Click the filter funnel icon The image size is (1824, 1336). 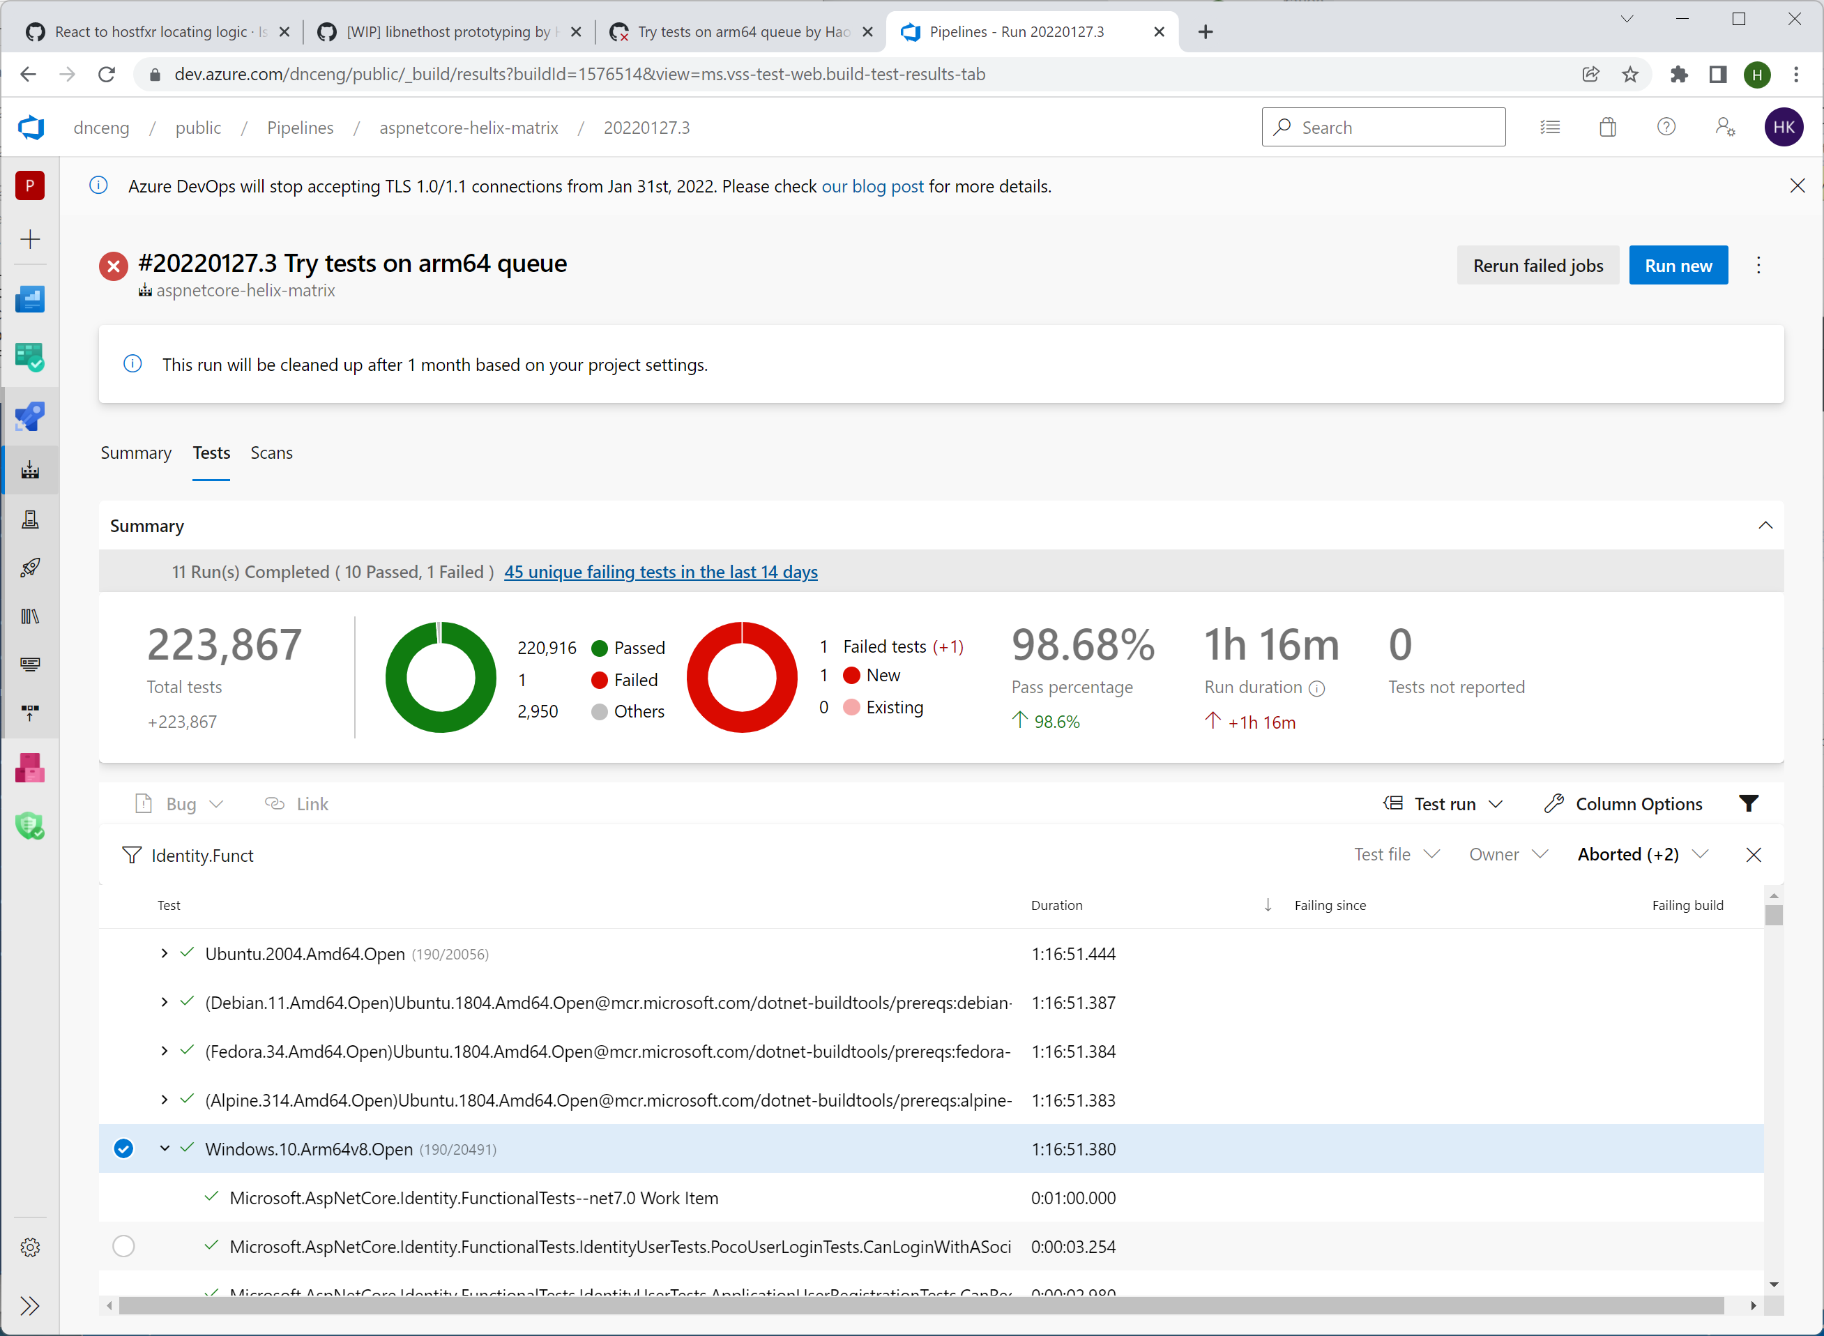coord(1748,803)
